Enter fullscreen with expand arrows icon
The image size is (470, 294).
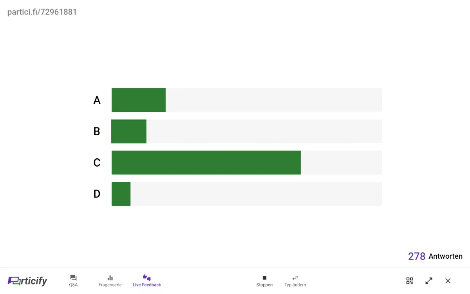(429, 281)
